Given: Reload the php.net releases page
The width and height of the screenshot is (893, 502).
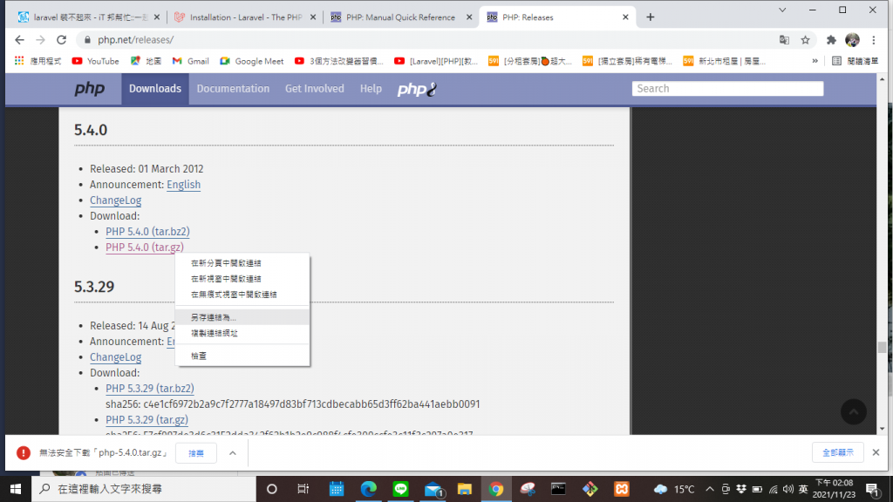Looking at the screenshot, I should 62,40.
